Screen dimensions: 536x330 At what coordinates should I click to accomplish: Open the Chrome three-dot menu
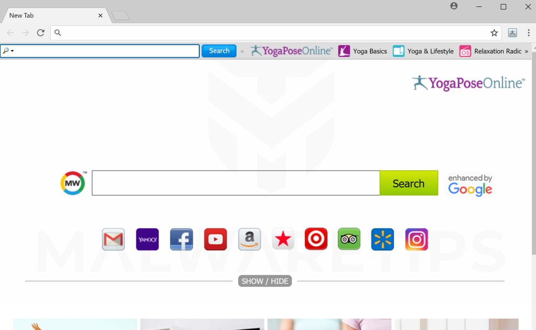(528, 33)
